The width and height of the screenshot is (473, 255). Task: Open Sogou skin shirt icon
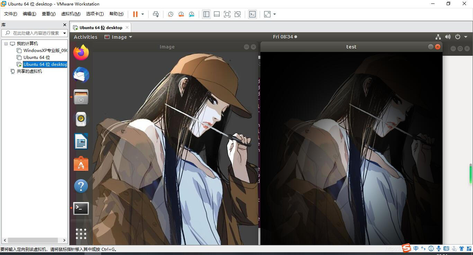(461, 248)
